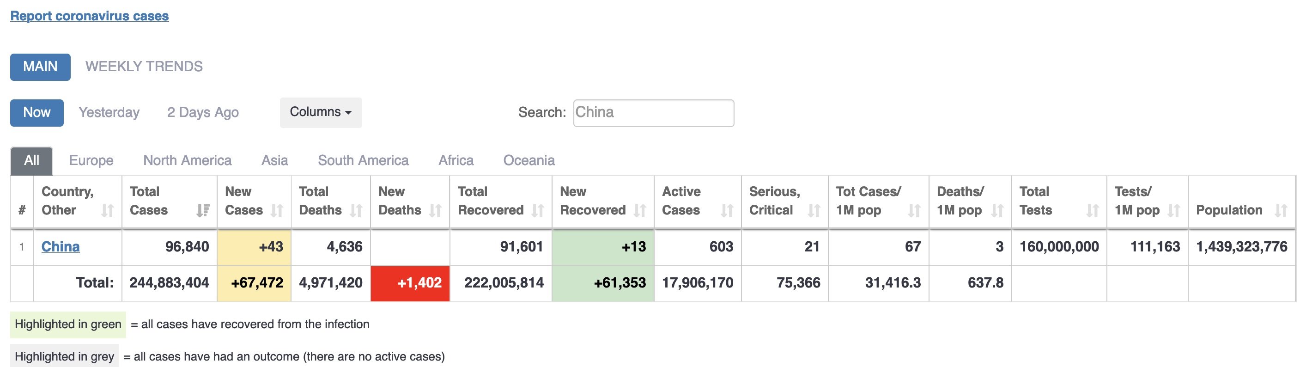Image resolution: width=1300 pixels, height=367 pixels.
Task: Sort by New Deaths arrow icon
Action: (436, 210)
